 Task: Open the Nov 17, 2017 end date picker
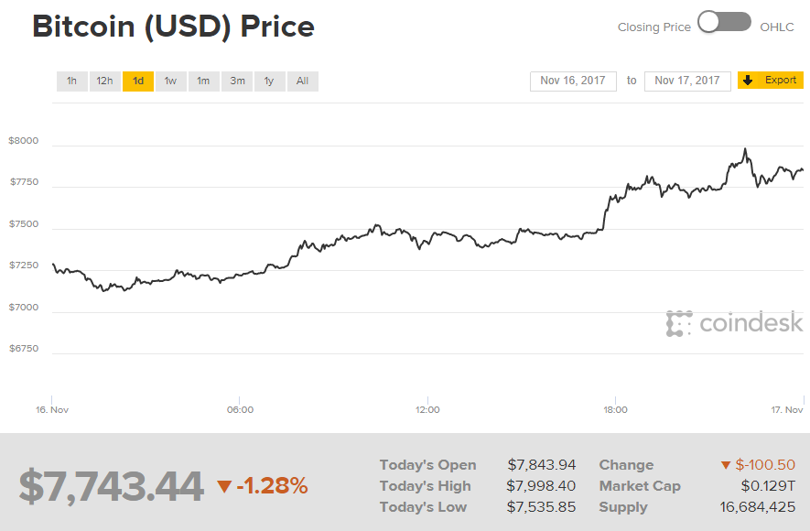pyautogui.click(x=687, y=81)
